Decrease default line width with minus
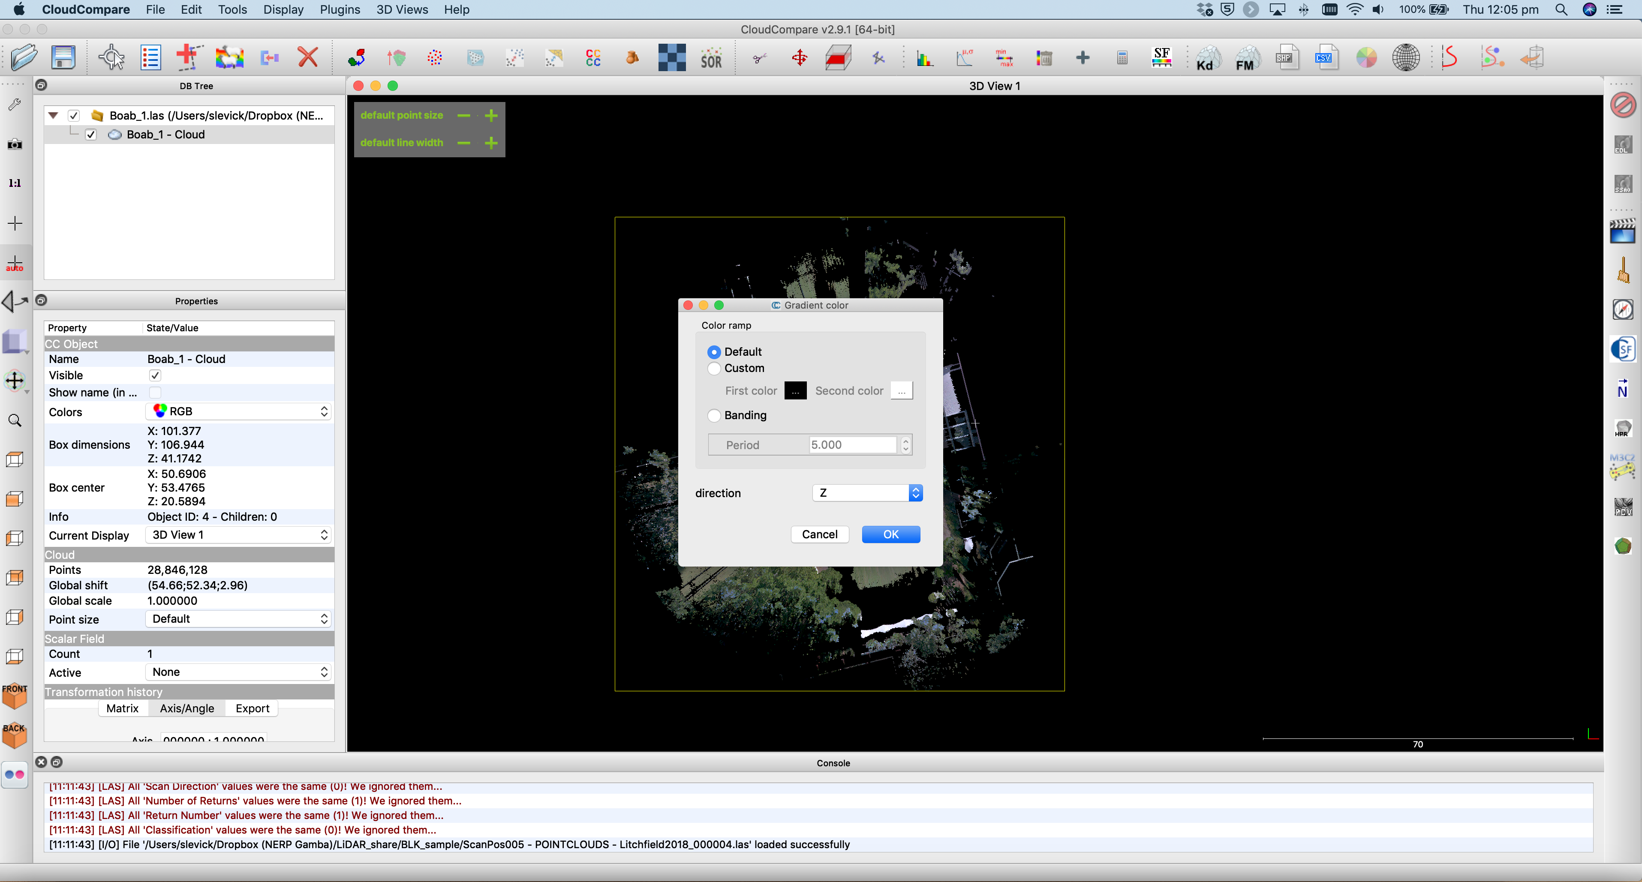This screenshot has height=882, width=1642. [x=463, y=143]
